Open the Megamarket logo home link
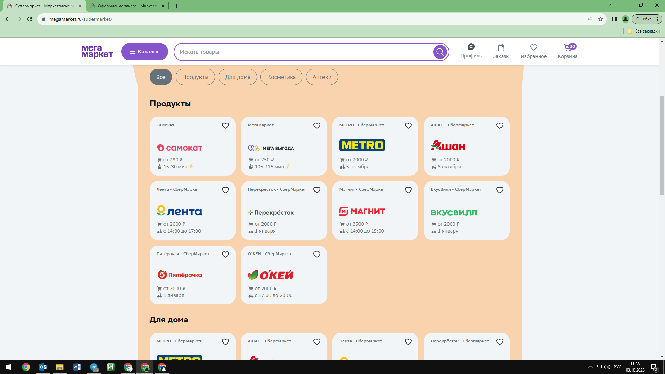This screenshot has height=374, width=665. [97, 52]
